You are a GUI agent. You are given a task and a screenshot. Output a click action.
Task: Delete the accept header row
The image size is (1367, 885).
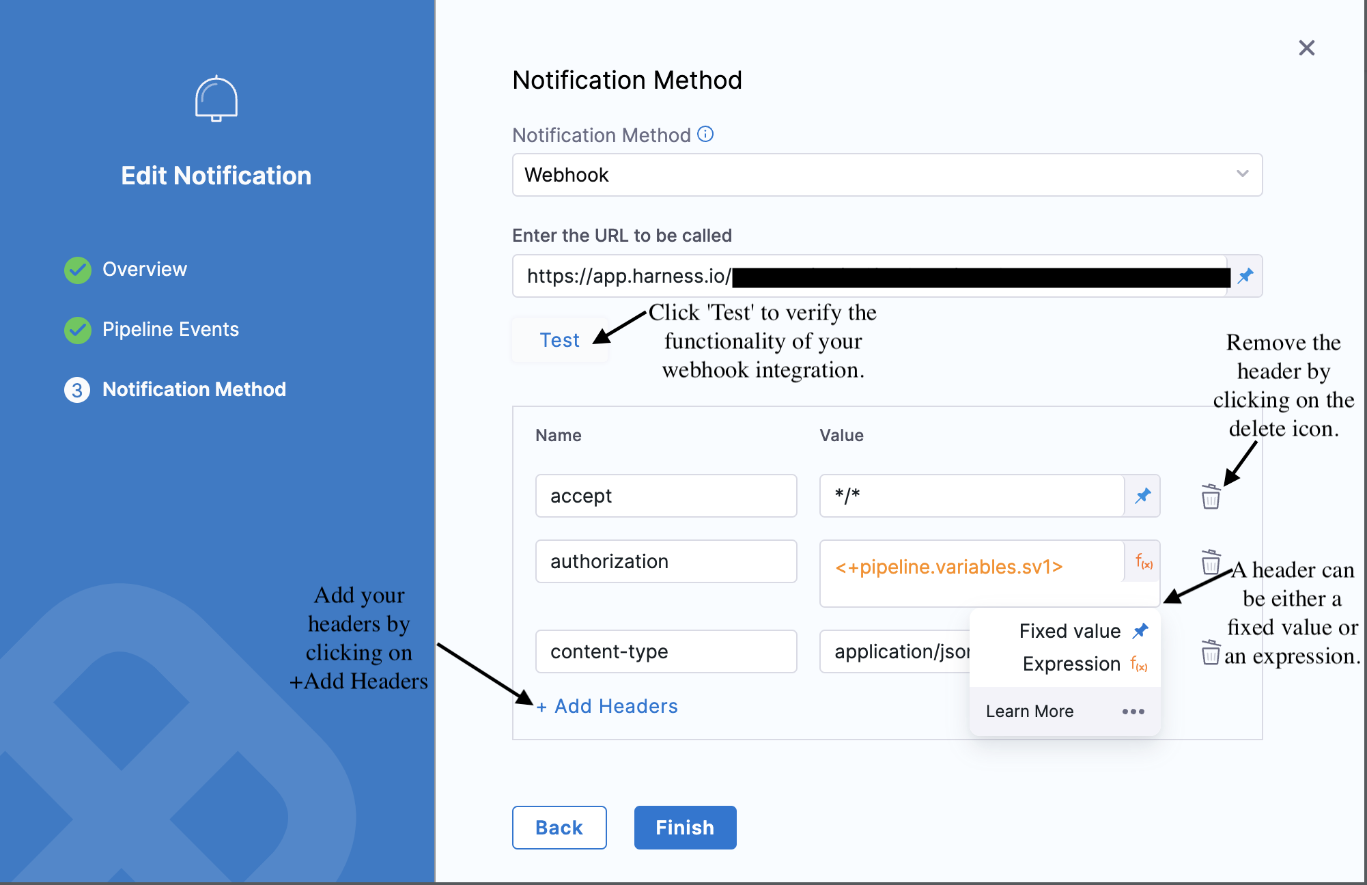coord(1211,497)
